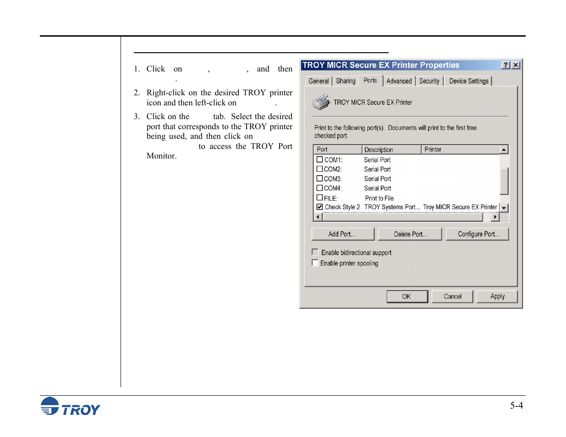Click the TROY logo in page footer
566x437 pixels.
coord(70,407)
